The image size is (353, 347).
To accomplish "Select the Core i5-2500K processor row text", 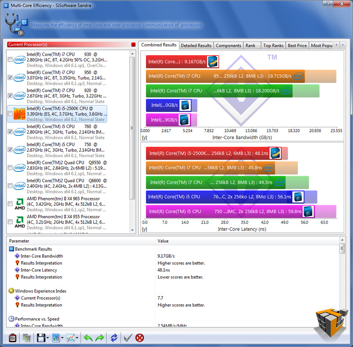I will 67,114.
